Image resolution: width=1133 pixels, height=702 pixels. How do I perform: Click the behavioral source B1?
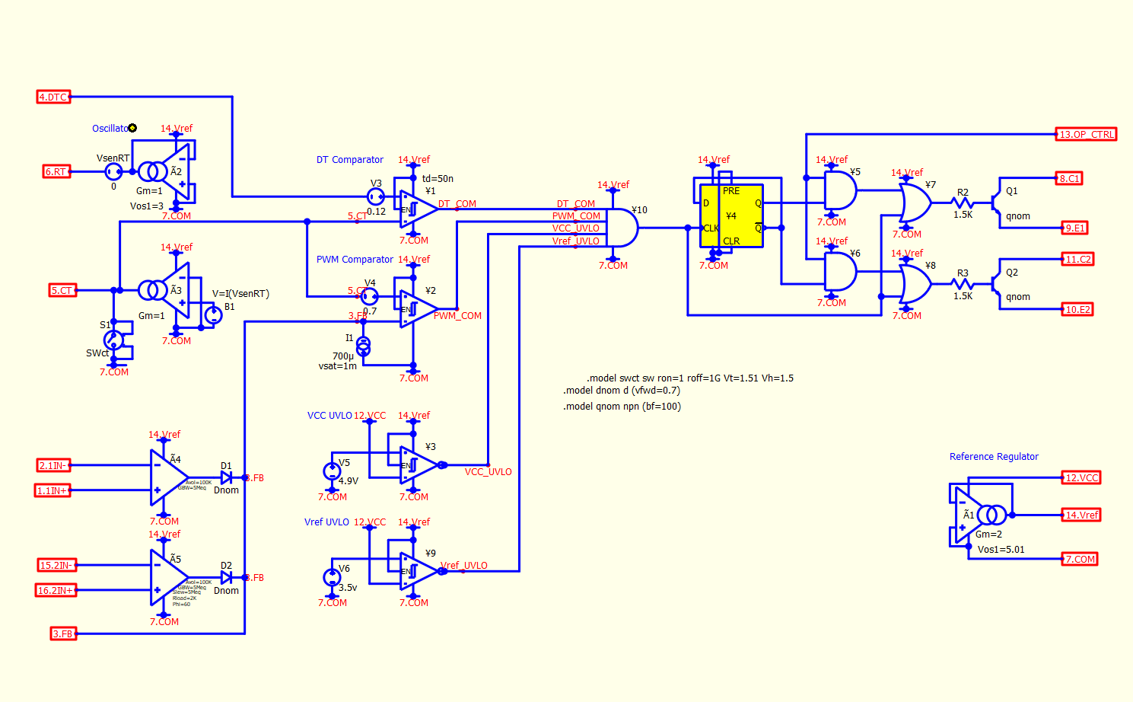(x=214, y=315)
